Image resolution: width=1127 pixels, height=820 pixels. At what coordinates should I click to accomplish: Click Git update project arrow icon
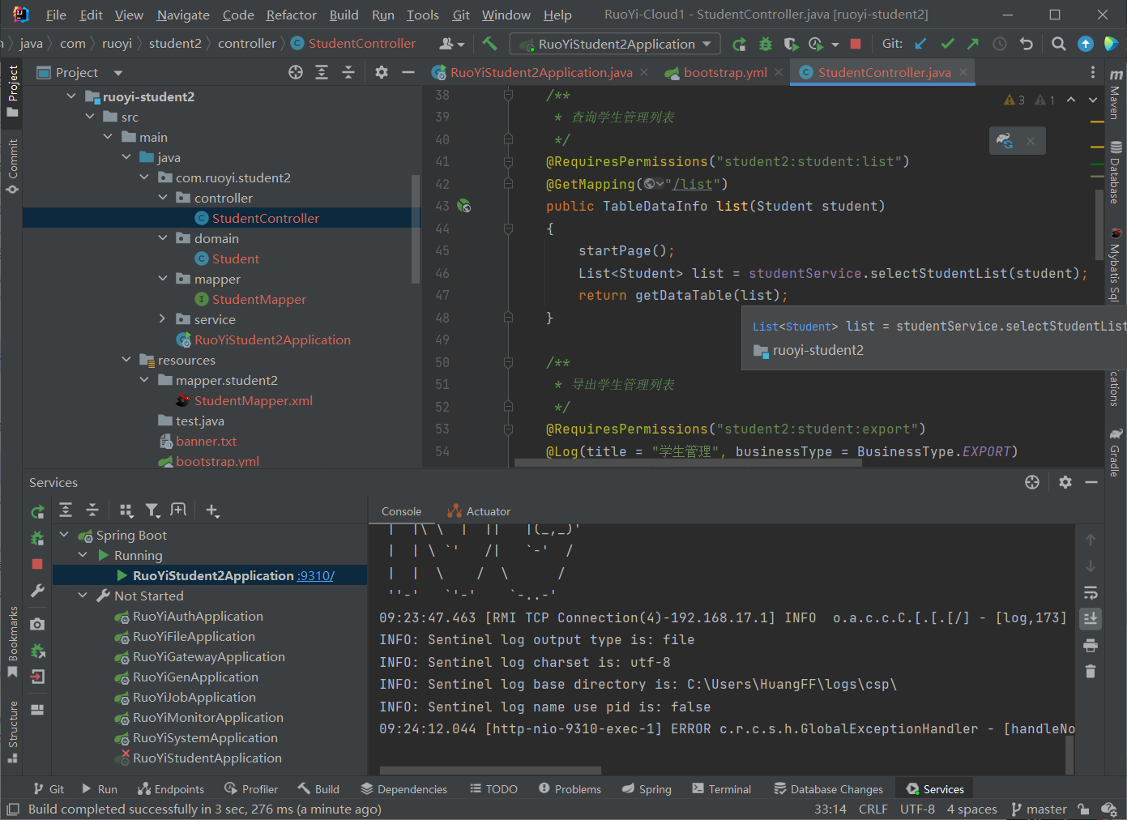coord(920,44)
